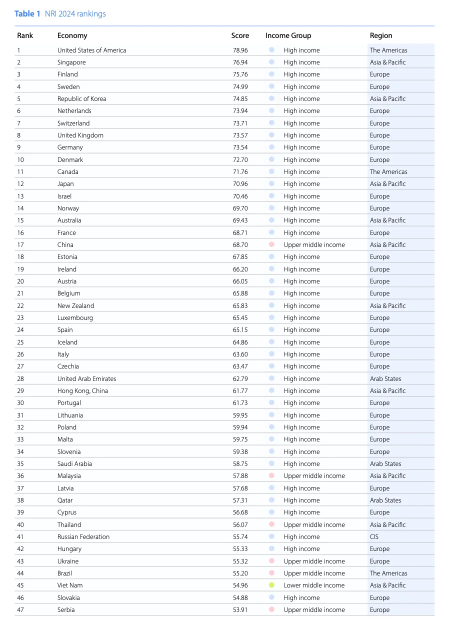Click the Economy column header

[72, 35]
